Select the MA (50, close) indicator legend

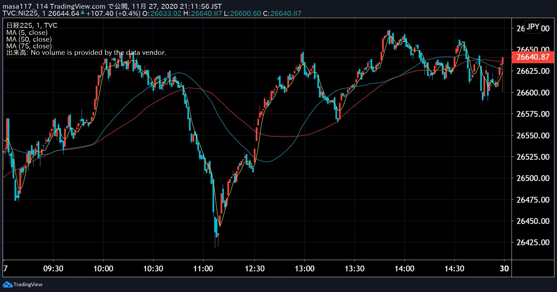point(29,39)
